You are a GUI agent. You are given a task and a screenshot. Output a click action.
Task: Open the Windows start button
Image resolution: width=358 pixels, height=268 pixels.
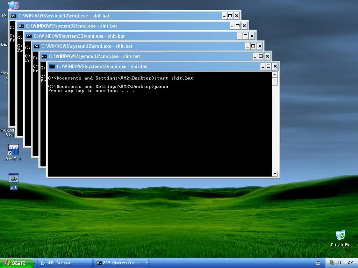(x=17, y=263)
